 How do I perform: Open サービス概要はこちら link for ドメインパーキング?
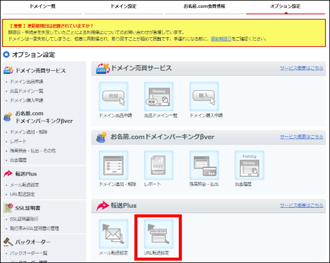click(301, 137)
